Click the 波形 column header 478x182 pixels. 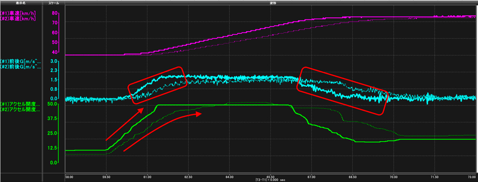(271, 2)
